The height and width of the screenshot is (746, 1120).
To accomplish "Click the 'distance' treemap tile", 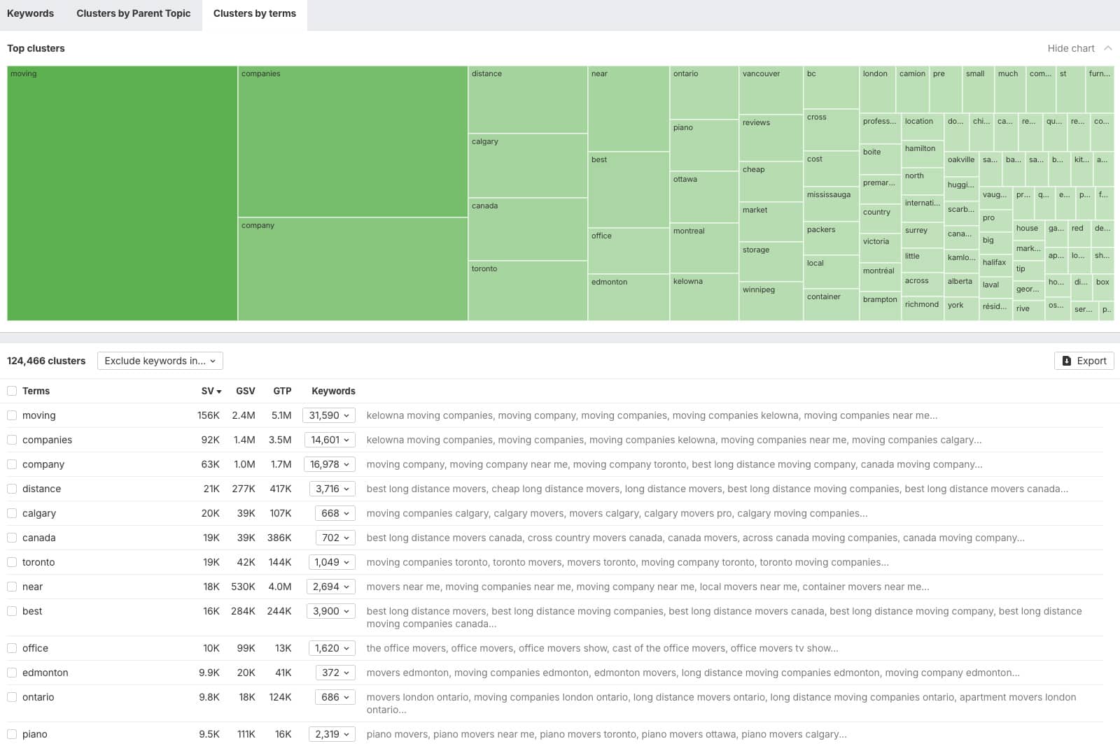I will 528,99.
